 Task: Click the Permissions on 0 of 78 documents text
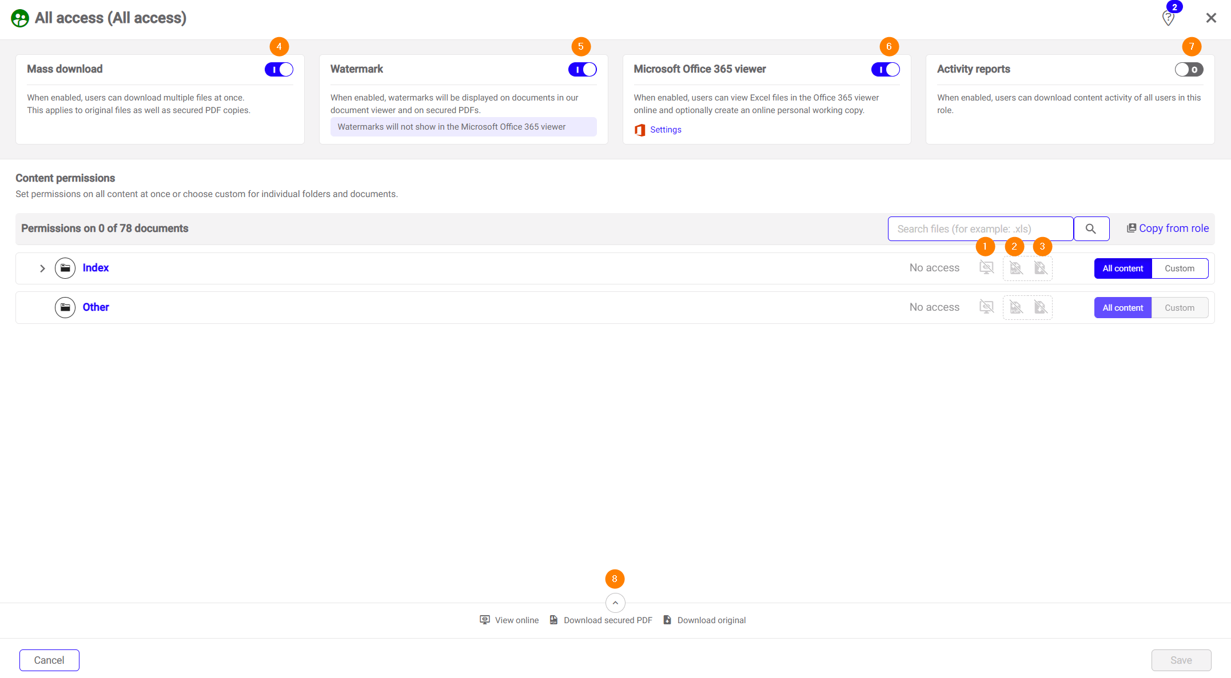pos(105,228)
